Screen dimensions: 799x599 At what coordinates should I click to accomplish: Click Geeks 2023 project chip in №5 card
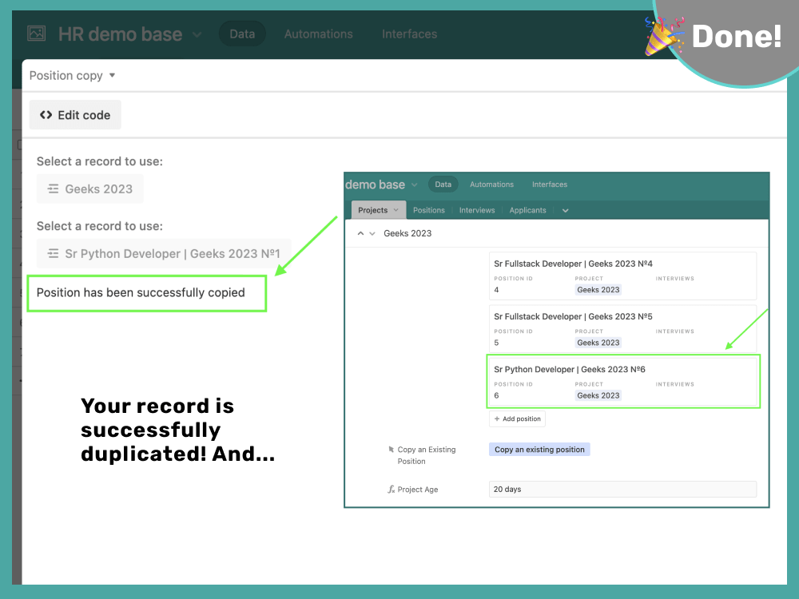point(598,343)
